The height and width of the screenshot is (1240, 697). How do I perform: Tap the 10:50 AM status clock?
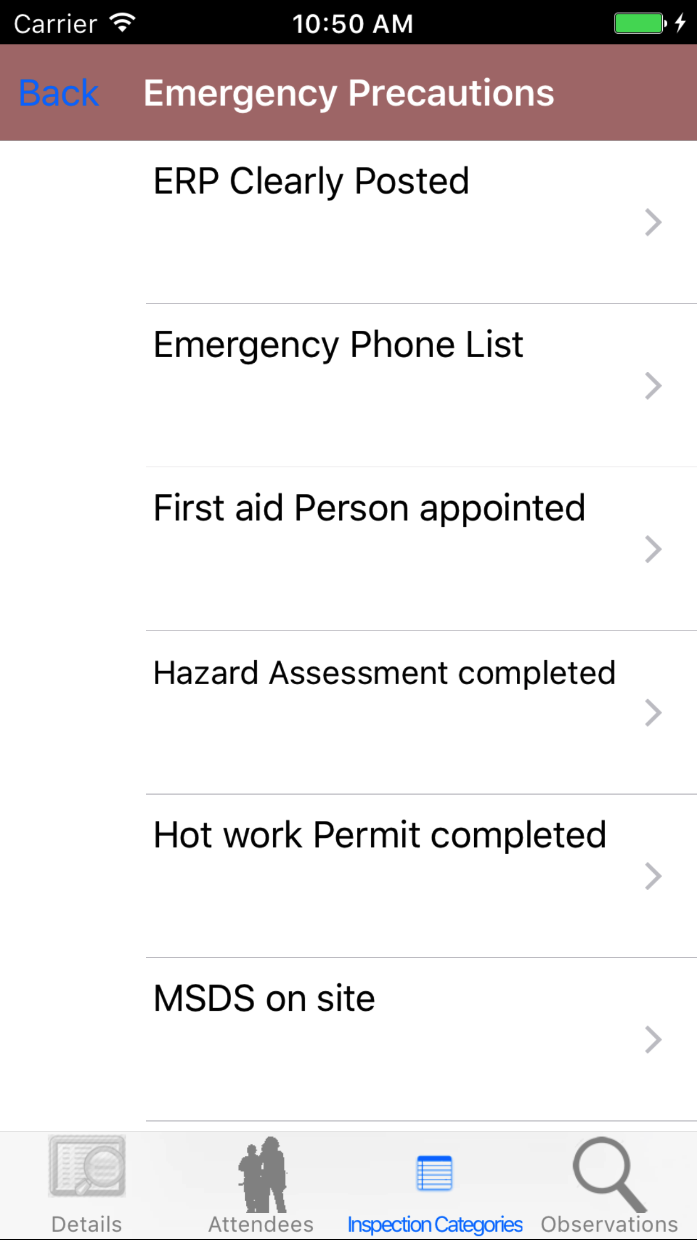(352, 24)
